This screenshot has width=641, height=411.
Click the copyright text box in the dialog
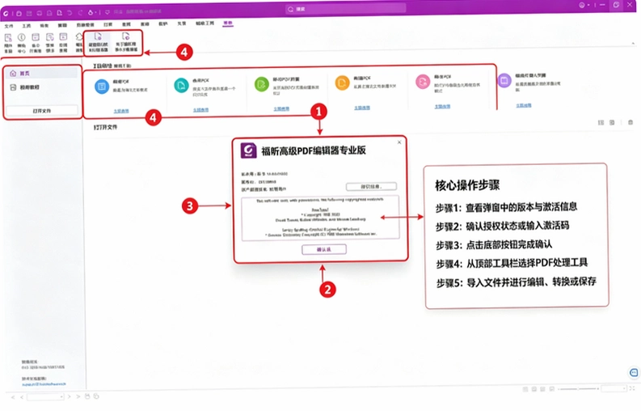coord(320,218)
